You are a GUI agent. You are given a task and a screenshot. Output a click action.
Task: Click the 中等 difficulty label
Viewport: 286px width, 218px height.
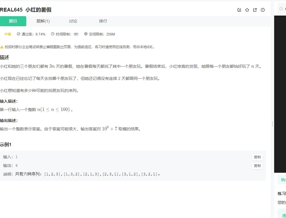(8, 34)
